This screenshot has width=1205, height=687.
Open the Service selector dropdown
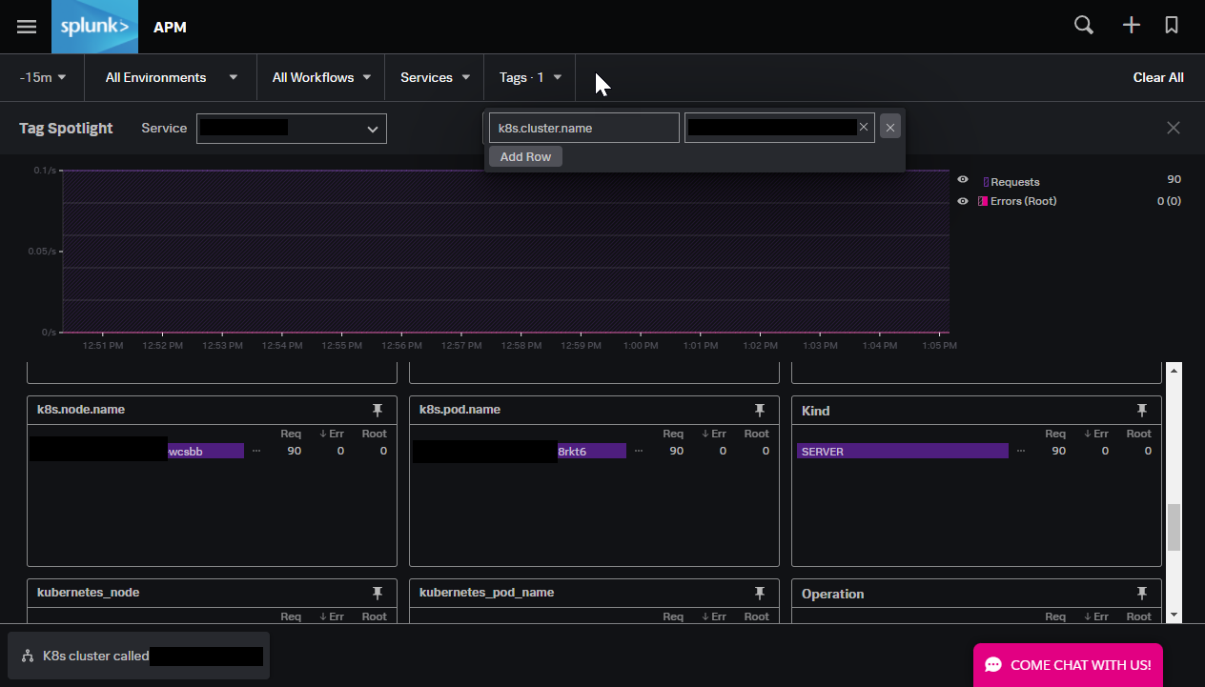(x=291, y=128)
